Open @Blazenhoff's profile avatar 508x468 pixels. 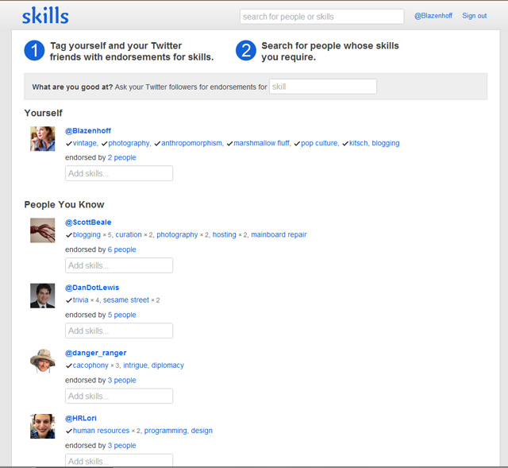click(43, 138)
